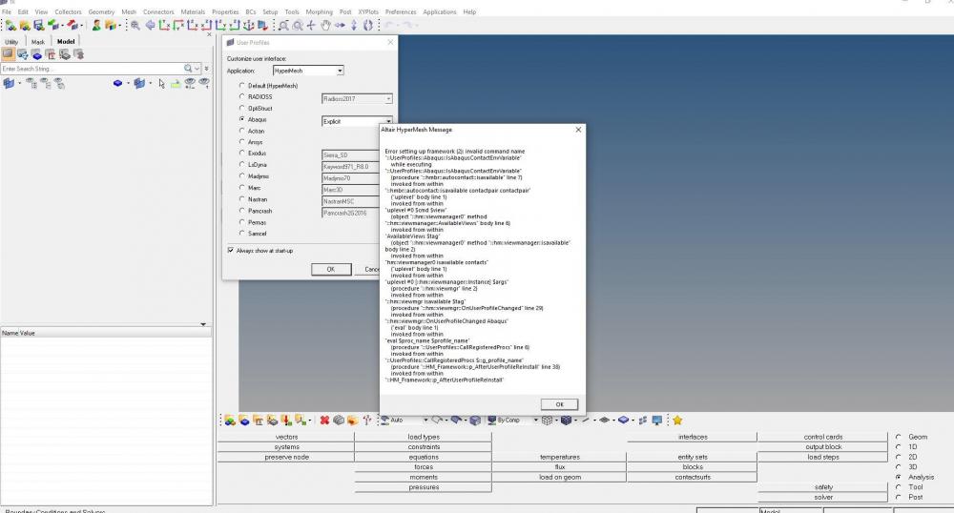Click the Open Model folder icon

coord(25,25)
